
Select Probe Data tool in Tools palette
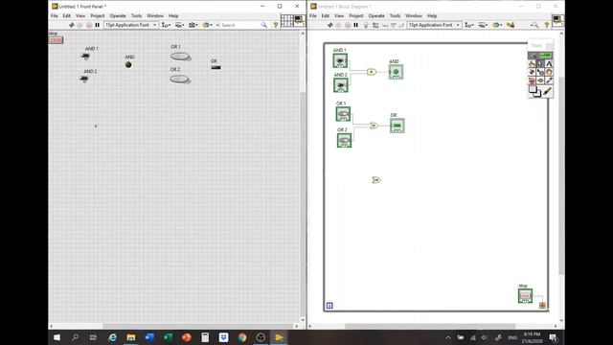[x=540, y=80]
